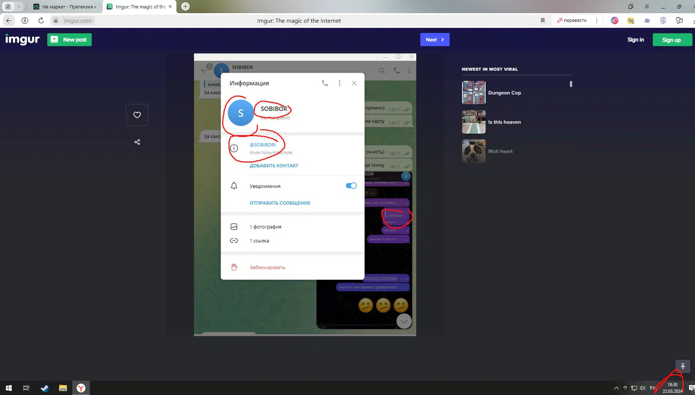Go back with the browser back arrow
The height and width of the screenshot is (395, 695).
9,21
